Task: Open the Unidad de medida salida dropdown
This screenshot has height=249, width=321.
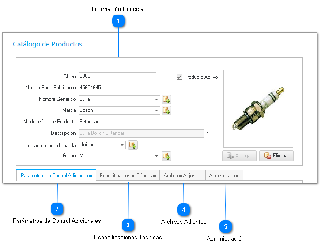Action: (x=122, y=145)
